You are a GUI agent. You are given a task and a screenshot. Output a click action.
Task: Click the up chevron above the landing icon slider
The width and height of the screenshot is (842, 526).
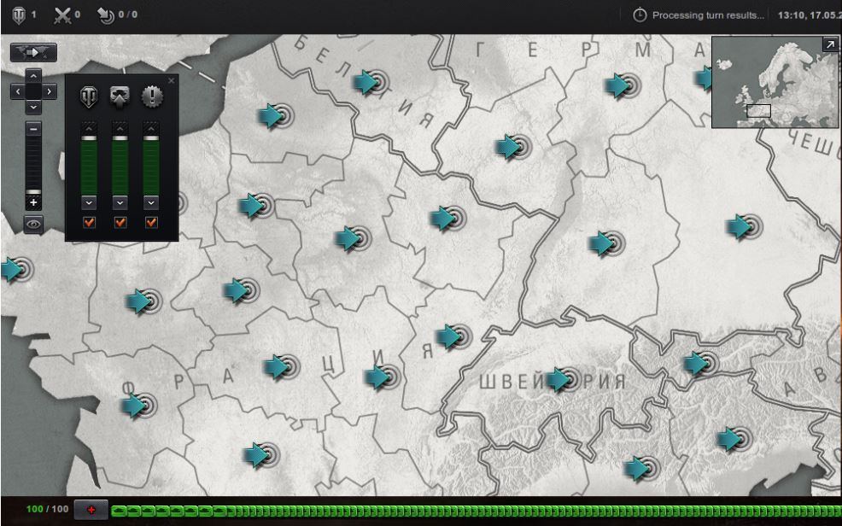coord(120,127)
